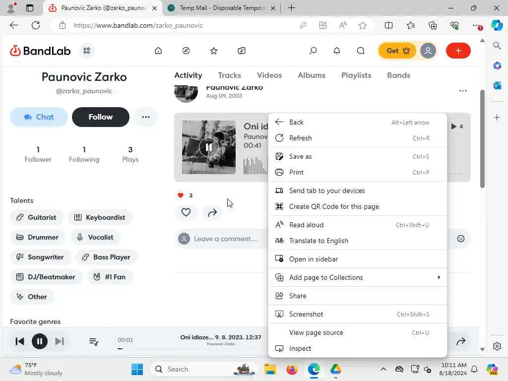Image resolution: width=508 pixels, height=381 pixels.
Task: Open BandLab chat bubble icon
Action: click(x=361, y=51)
